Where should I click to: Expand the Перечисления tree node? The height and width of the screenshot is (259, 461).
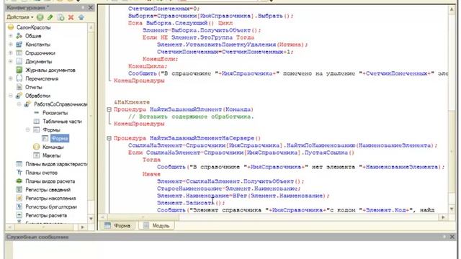11,78
